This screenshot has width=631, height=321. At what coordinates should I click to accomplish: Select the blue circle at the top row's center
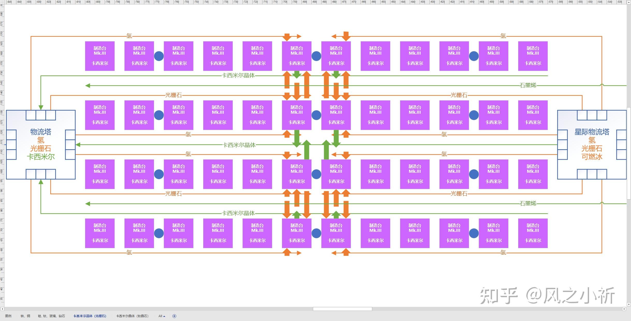[316, 56]
